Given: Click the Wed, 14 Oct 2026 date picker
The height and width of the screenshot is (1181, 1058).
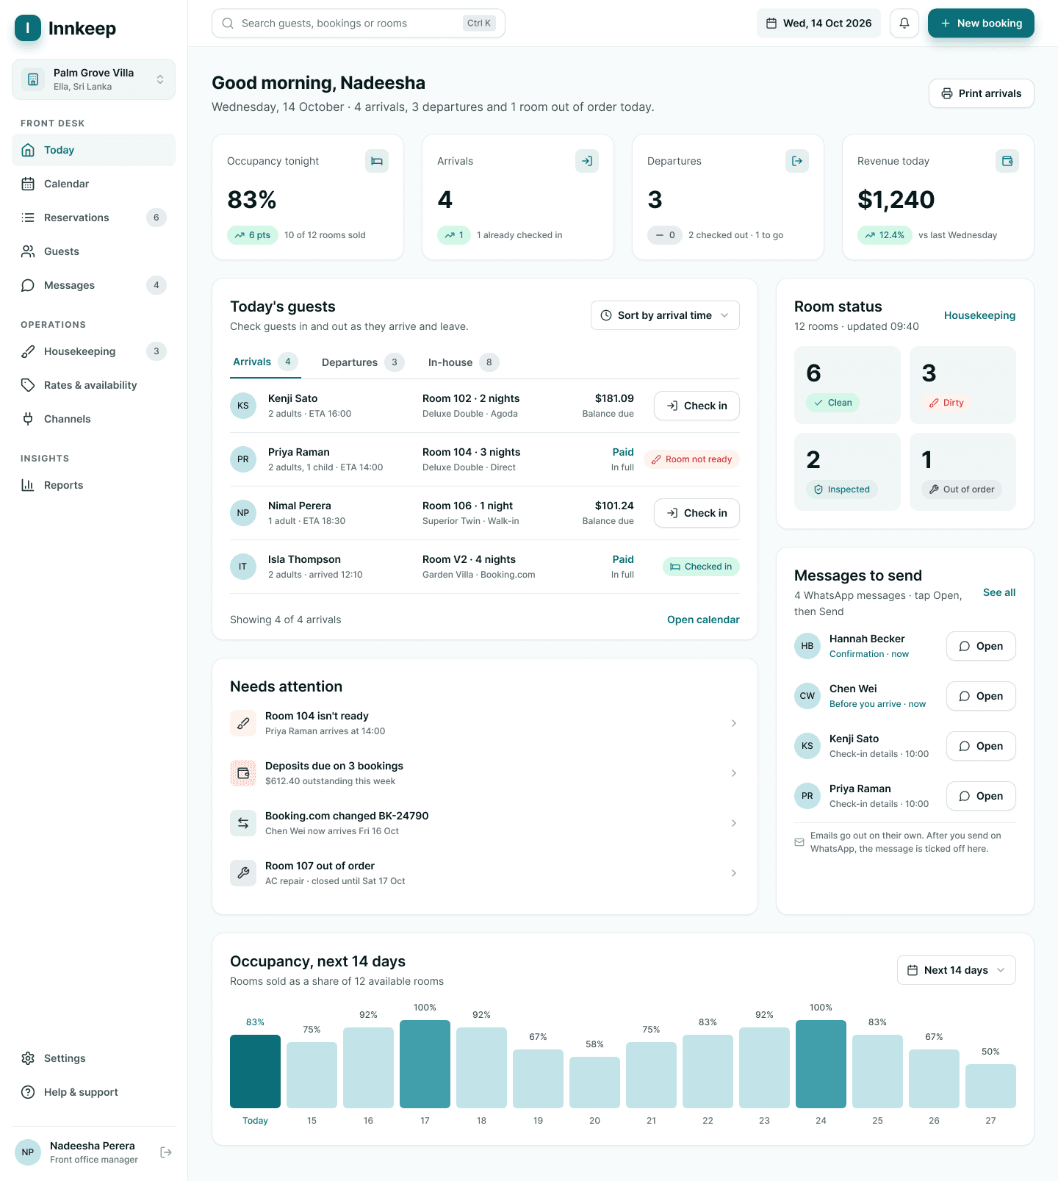Looking at the screenshot, I should (818, 24).
